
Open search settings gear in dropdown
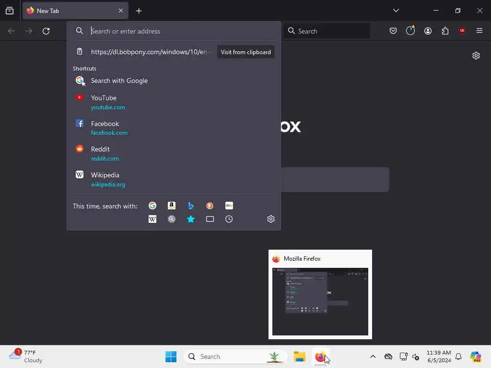pos(271,219)
